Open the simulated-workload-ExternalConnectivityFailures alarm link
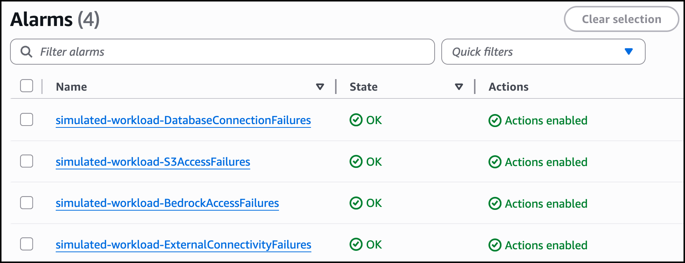Viewport: 685px width, 263px height. click(x=184, y=245)
